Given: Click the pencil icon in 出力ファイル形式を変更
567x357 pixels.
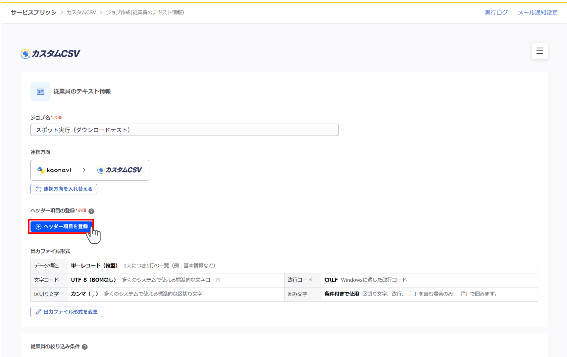Looking at the screenshot, I should pos(38,312).
